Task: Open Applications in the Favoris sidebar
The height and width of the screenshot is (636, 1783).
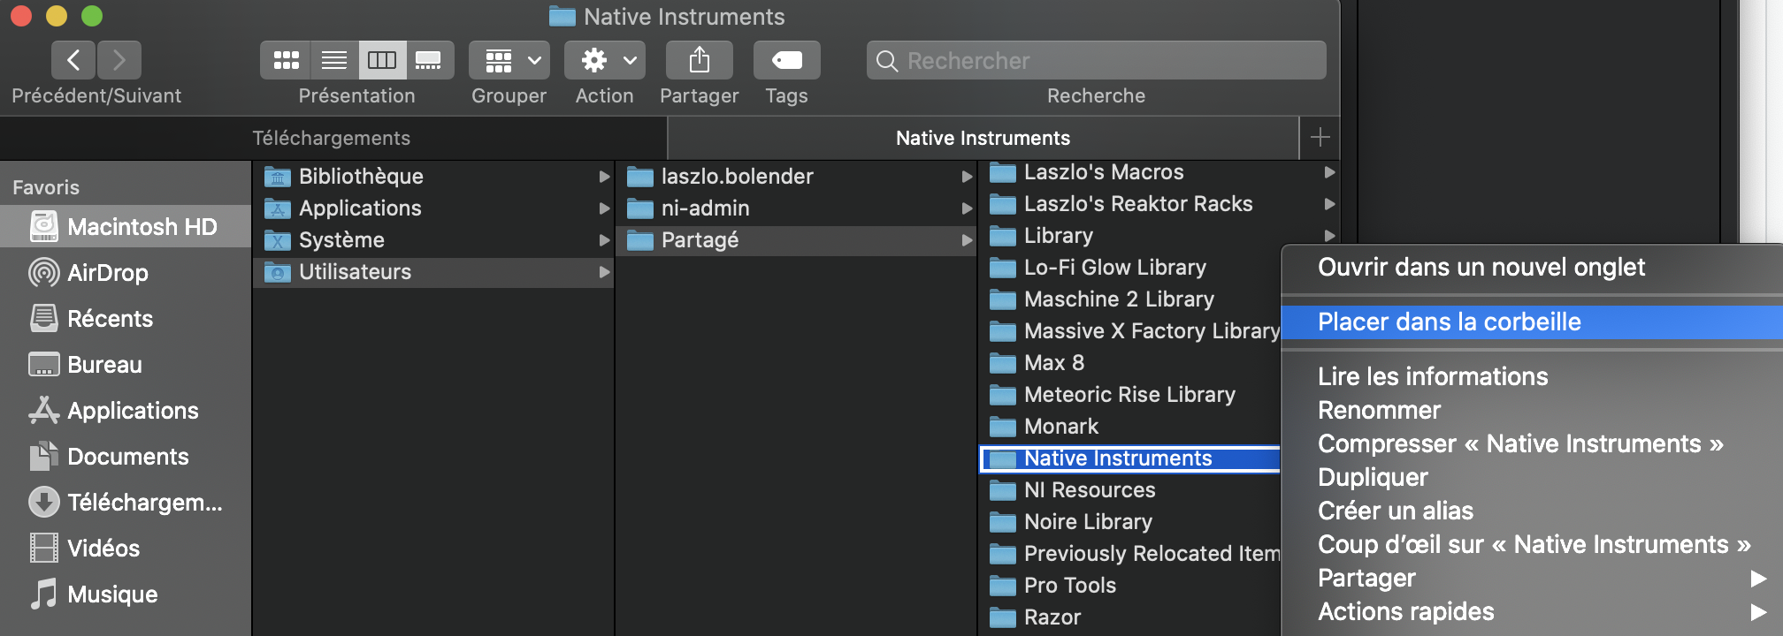Action: (126, 411)
